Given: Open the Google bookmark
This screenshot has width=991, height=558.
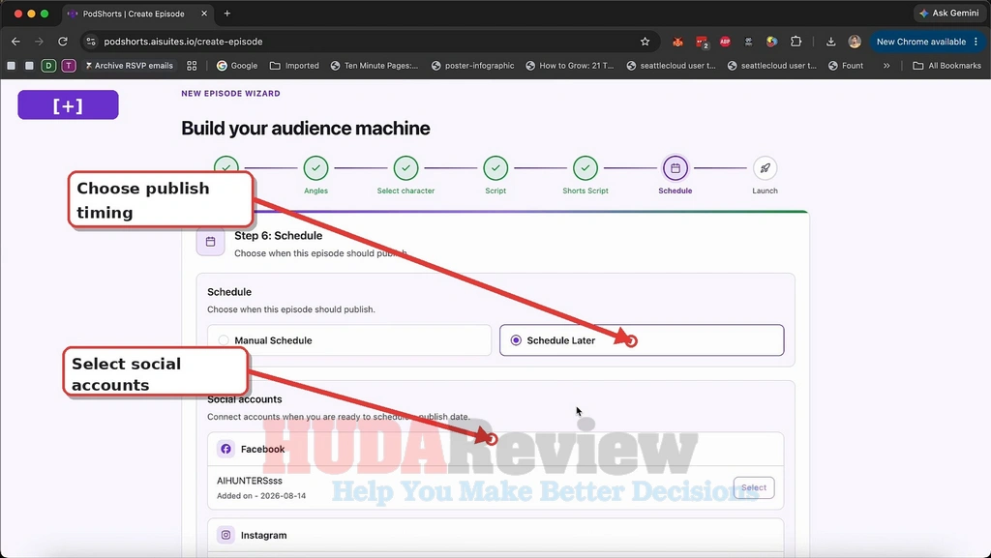Looking at the screenshot, I should pyautogui.click(x=237, y=66).
